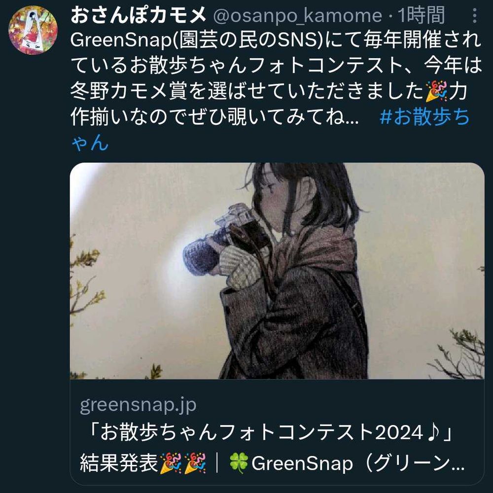This screenshot has height=493, width=493.
Task: Open the お散歩ちゃんフォトコンテスト2024 card title
Action: (270, 432)
